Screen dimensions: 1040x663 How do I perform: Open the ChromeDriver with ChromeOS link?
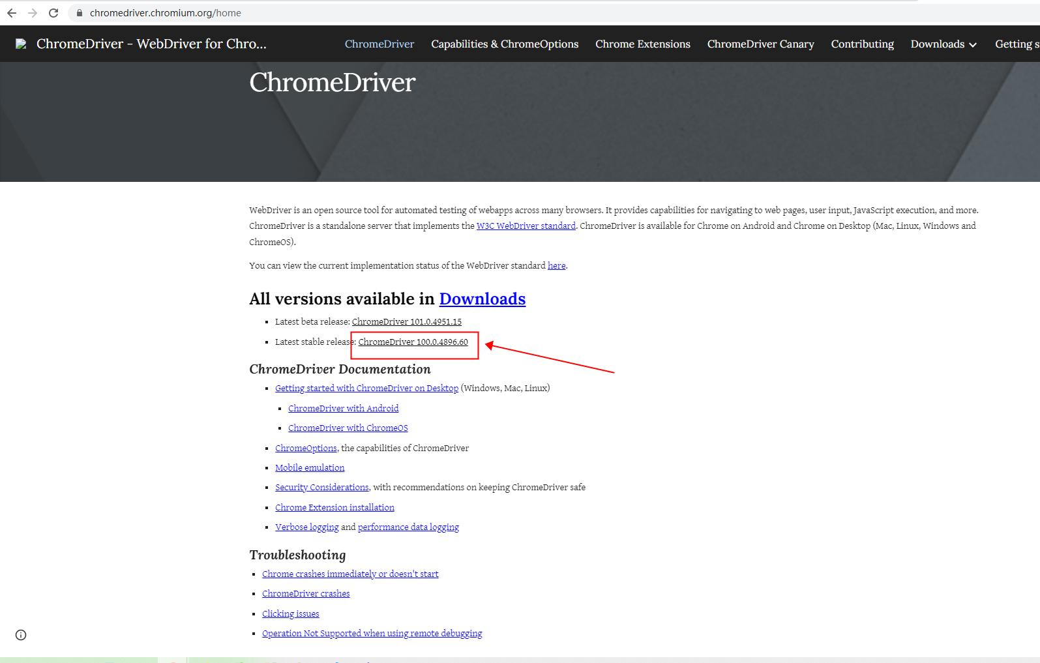[x=348, y=428]
